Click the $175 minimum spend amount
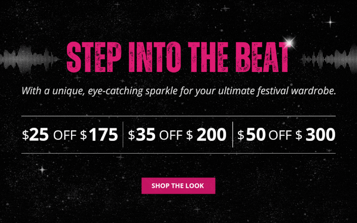357x223 pixels. pyautogui.click(x=103, y=135)
